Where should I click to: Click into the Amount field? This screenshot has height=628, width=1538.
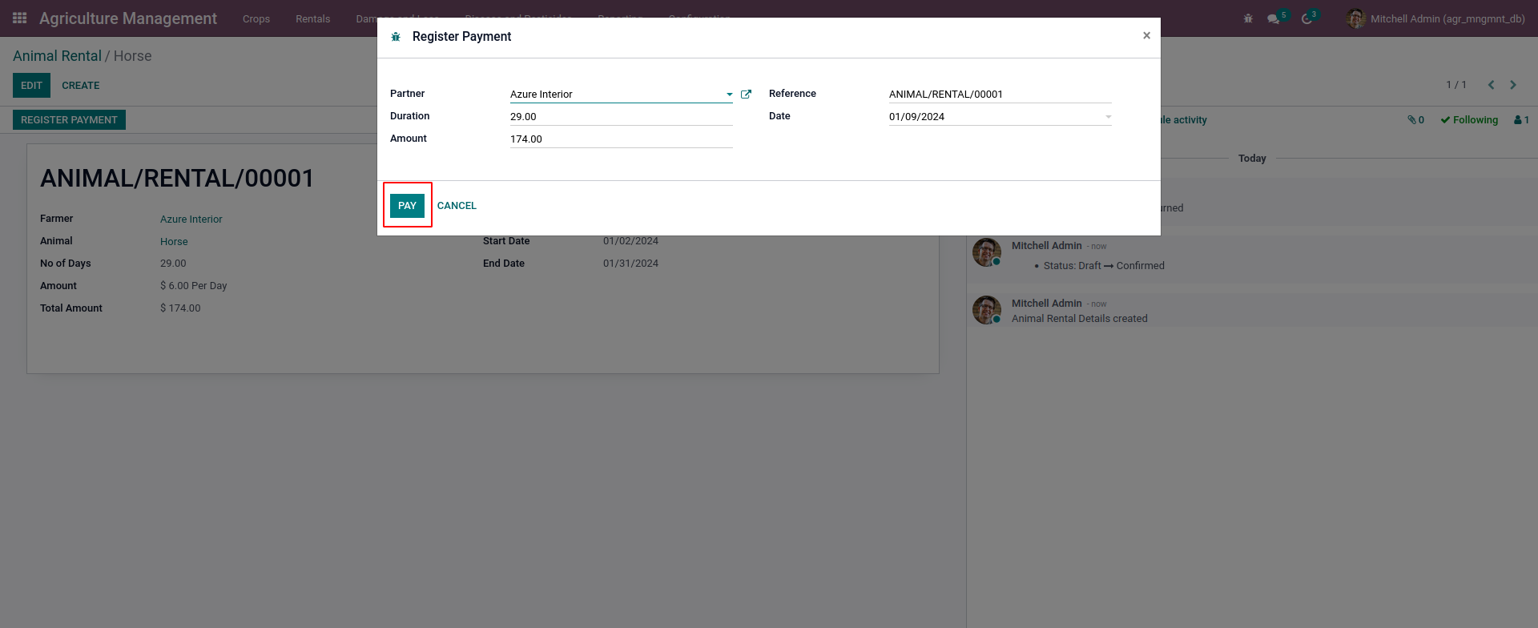[621, 139]
